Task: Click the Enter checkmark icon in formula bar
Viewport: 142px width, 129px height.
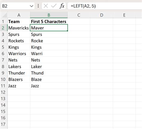Action: point(54,6)
